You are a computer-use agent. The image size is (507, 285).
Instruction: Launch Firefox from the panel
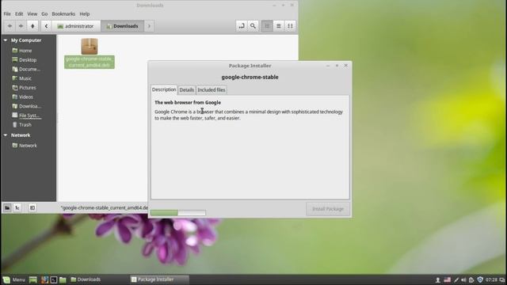(x=44, y=279)
